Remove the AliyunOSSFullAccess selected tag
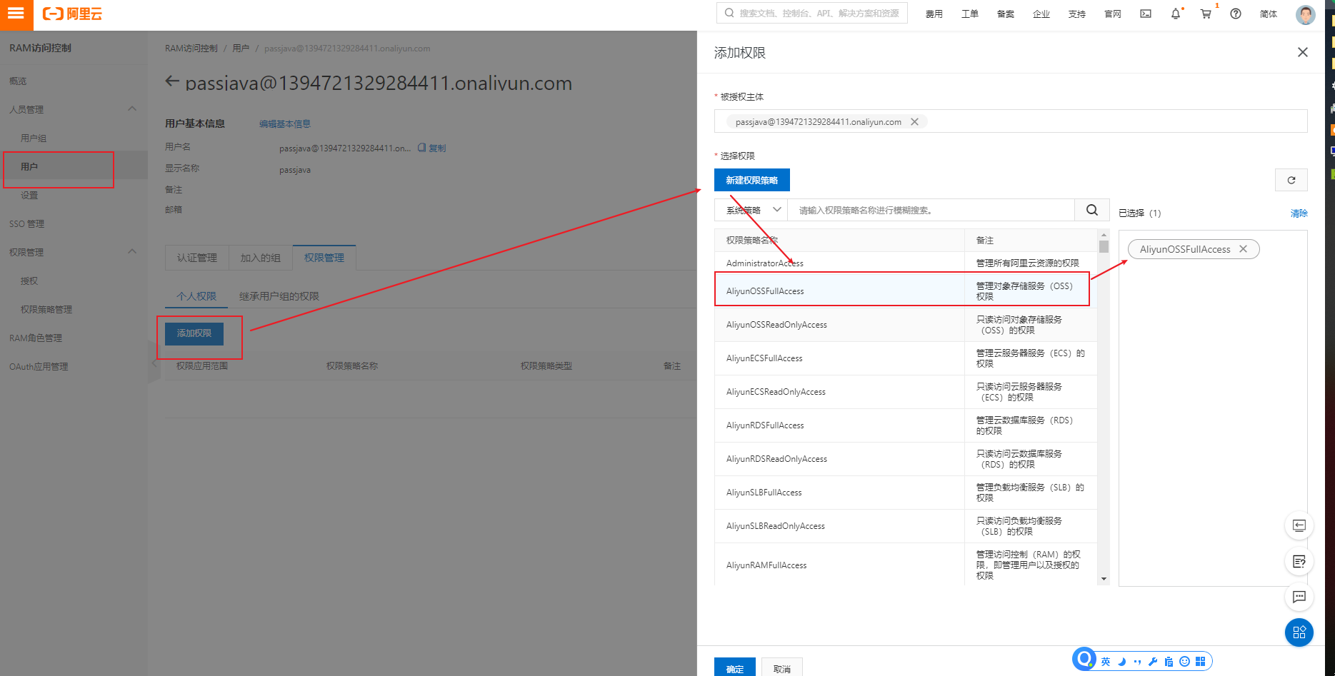 click(1243, 249)
